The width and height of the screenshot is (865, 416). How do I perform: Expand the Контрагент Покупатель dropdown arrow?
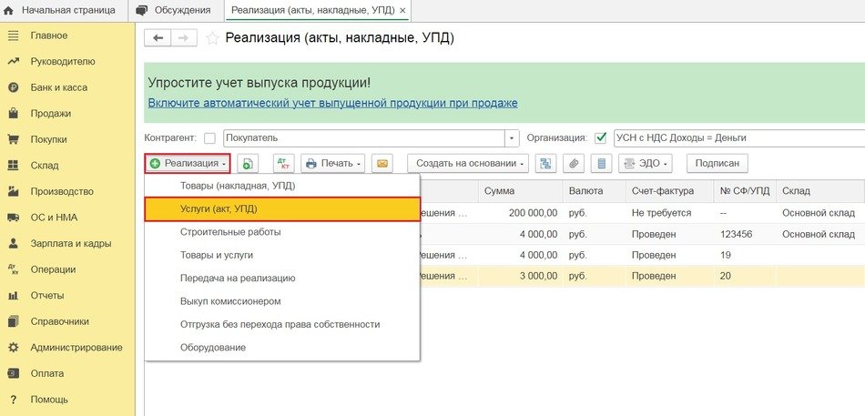[513, 138]
